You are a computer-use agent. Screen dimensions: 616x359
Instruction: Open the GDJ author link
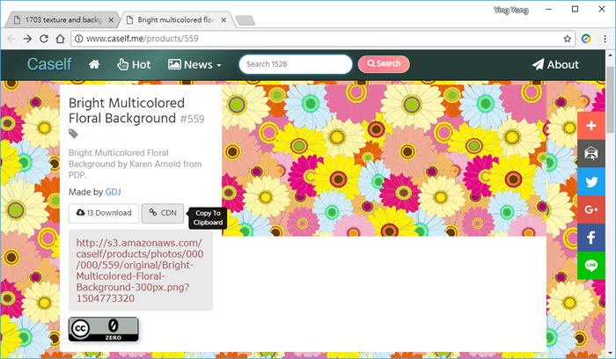pos(114,192)
